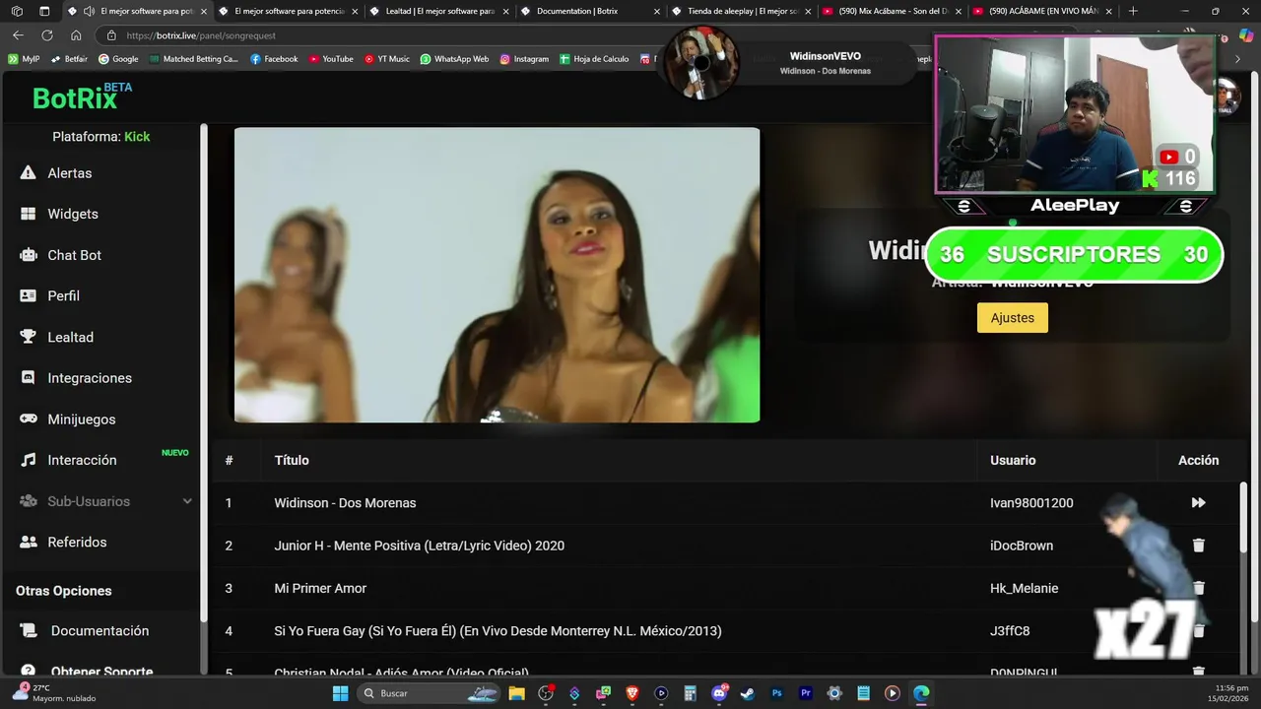Switch to the Mix Acábame YouTube tab
1261x709 pixels.
pos(892,11)
